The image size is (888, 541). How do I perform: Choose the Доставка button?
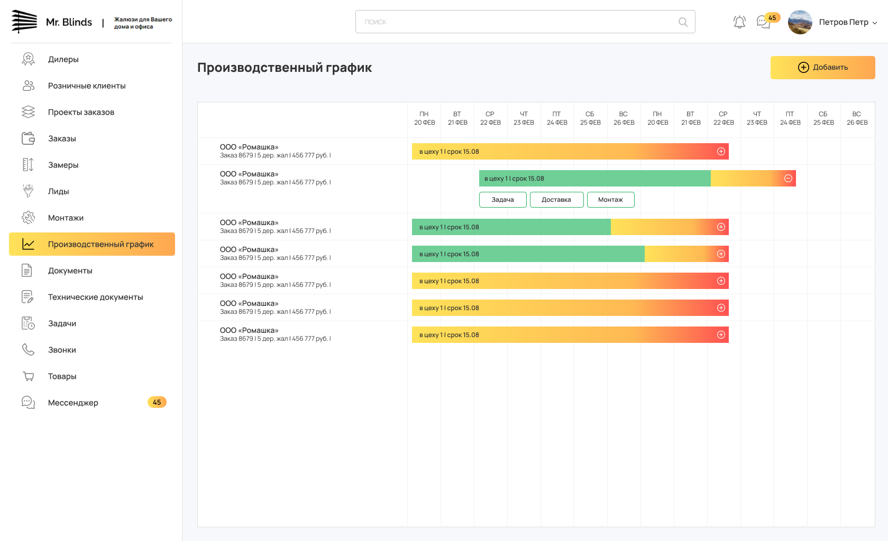click(x=557, y=200)
